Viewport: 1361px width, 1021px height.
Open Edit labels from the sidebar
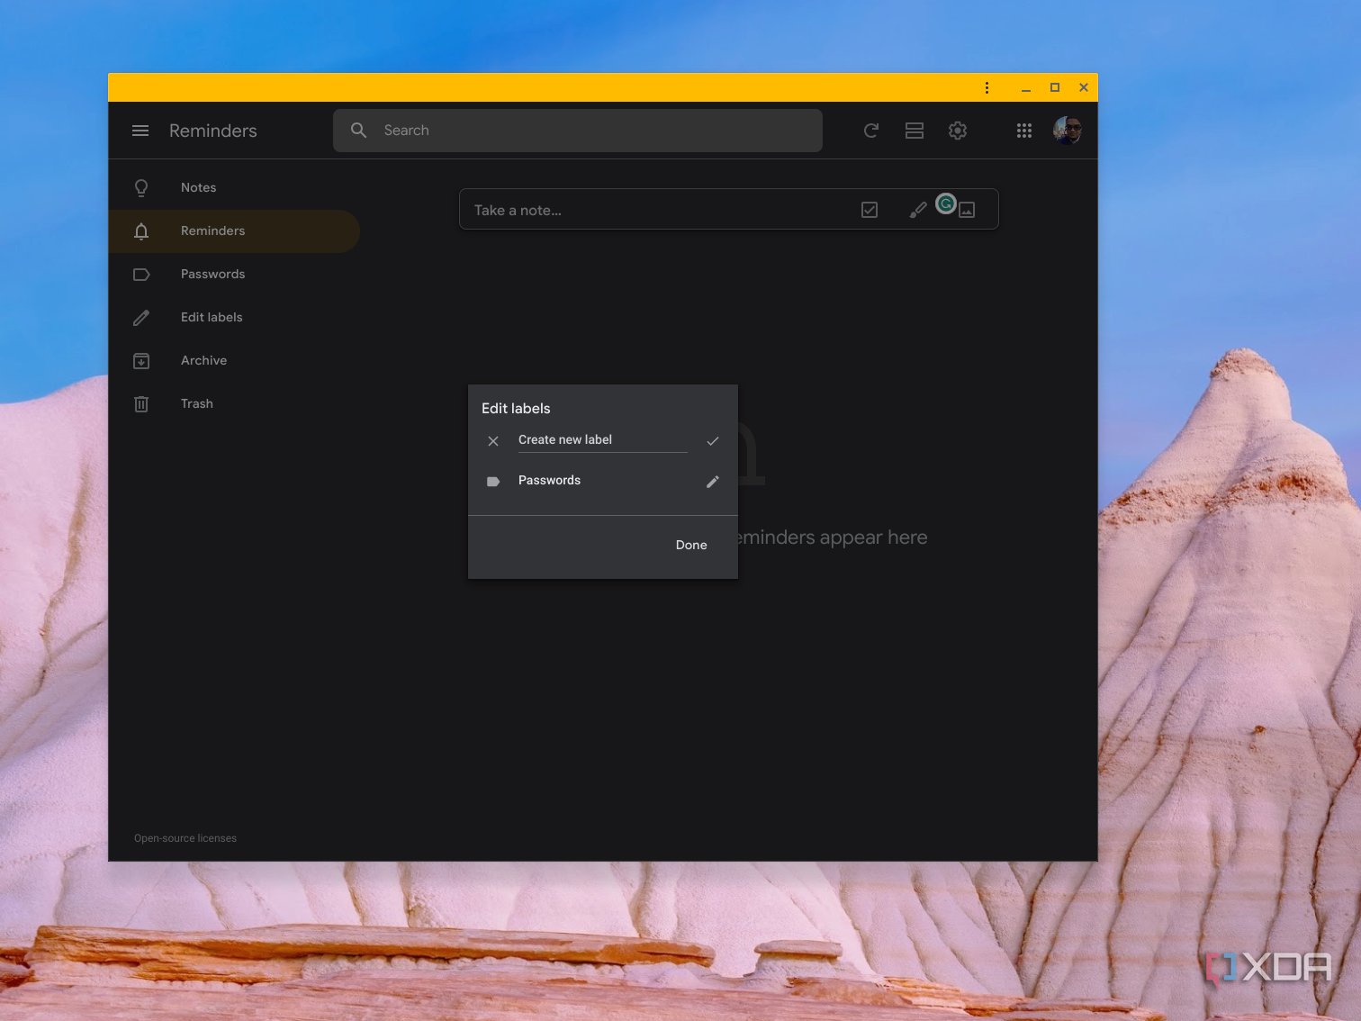(x=234, y=317)
